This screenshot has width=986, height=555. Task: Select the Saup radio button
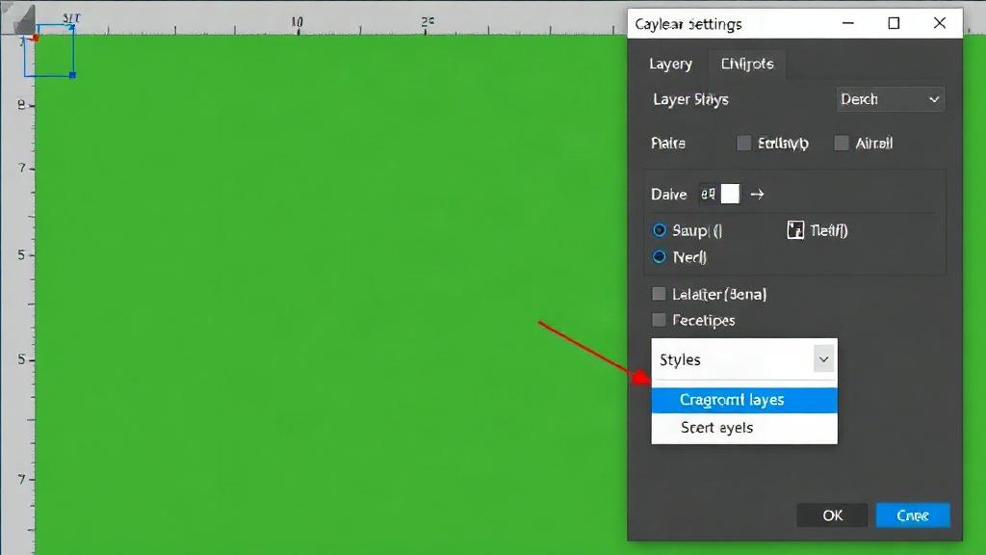[x=659, y=230]
